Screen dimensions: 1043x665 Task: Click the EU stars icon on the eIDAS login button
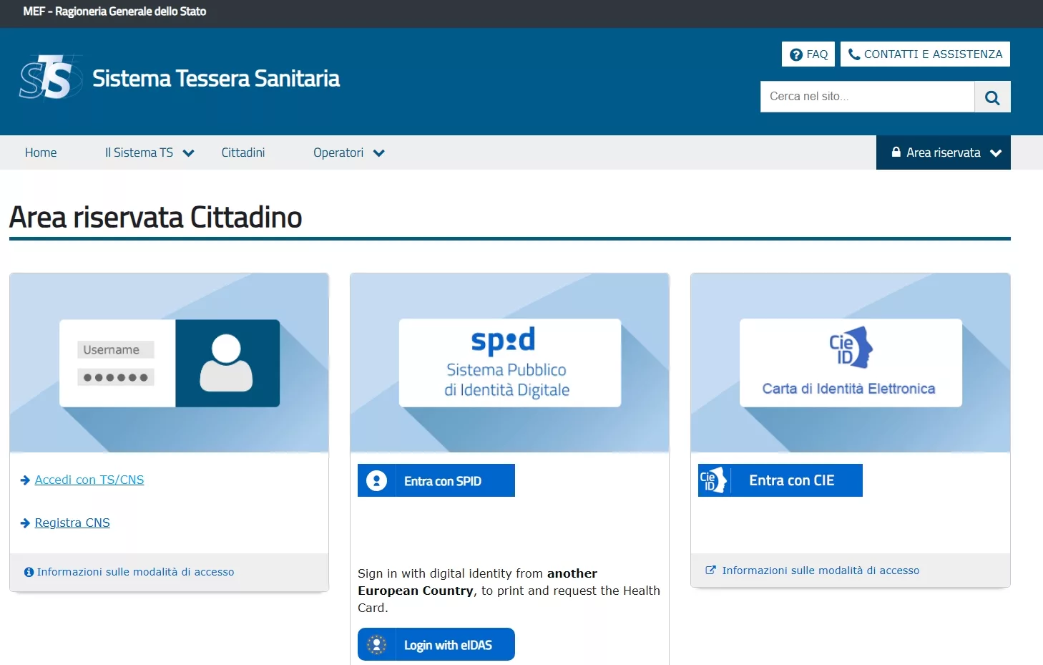377,644
